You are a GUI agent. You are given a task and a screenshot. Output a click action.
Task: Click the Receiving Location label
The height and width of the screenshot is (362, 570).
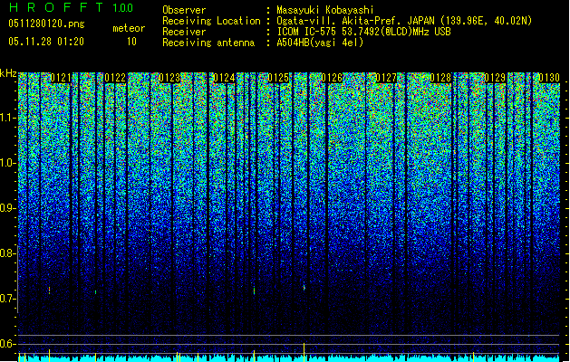tap(211, 21)
